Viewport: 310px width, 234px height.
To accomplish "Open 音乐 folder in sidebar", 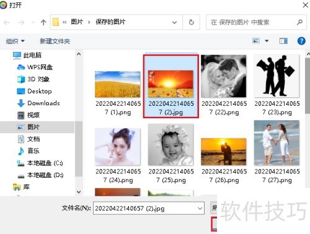I will [29, 151].
